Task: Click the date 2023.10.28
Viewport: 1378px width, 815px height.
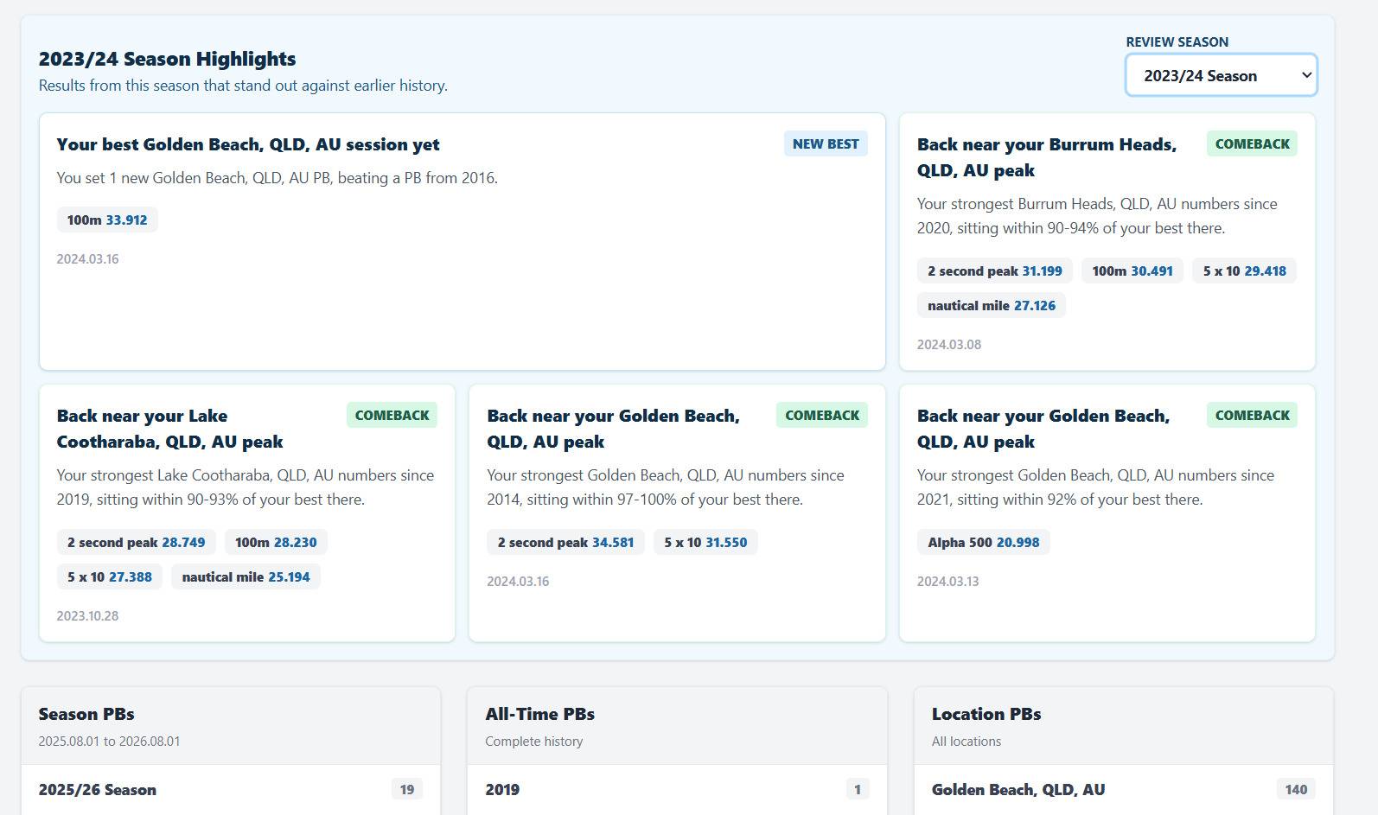Action: (87, 615)
